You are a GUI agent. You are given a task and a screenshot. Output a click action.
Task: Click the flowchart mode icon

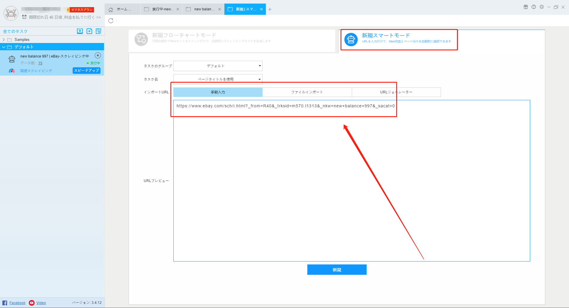point(141,39)
